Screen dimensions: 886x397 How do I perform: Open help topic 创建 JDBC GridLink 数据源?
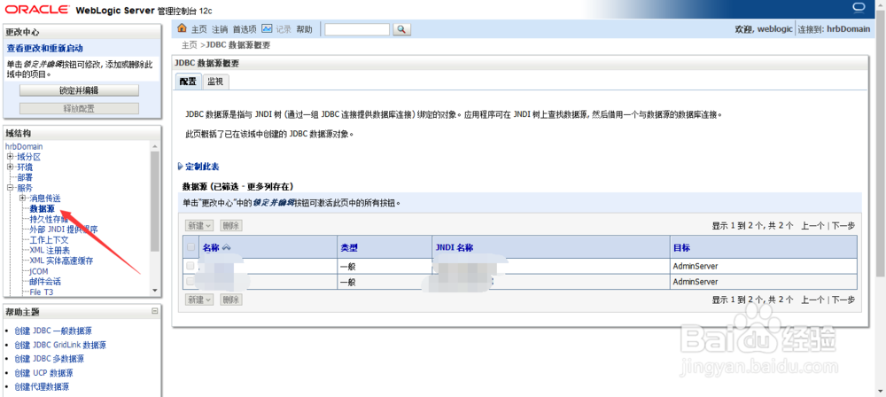(x=60, y=345)
